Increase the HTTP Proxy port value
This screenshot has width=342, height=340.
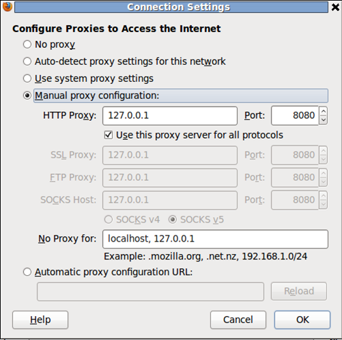tap(324, 111)
